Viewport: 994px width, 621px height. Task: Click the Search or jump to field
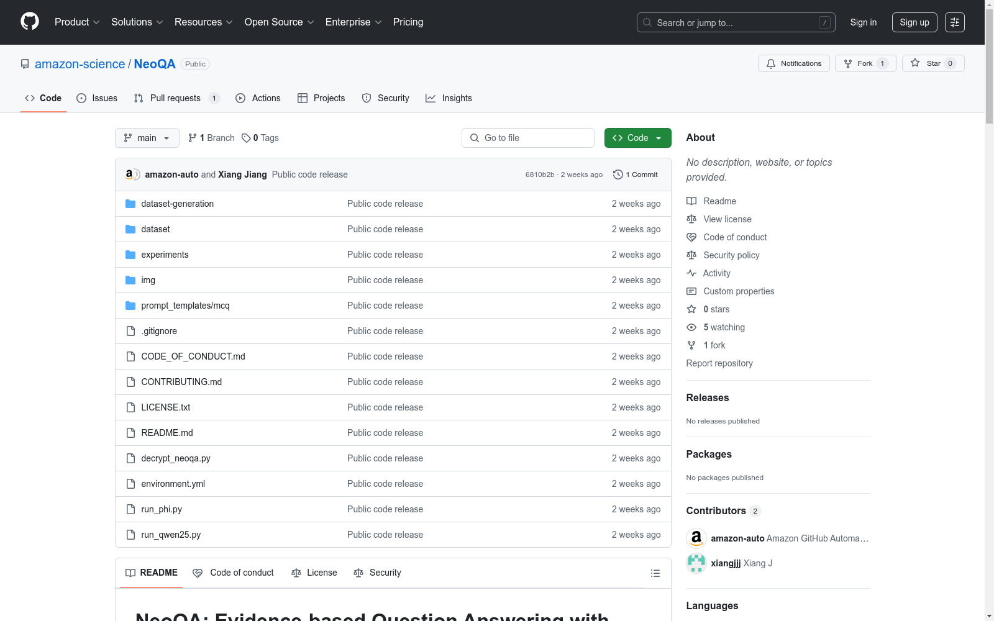pos(736,22)
